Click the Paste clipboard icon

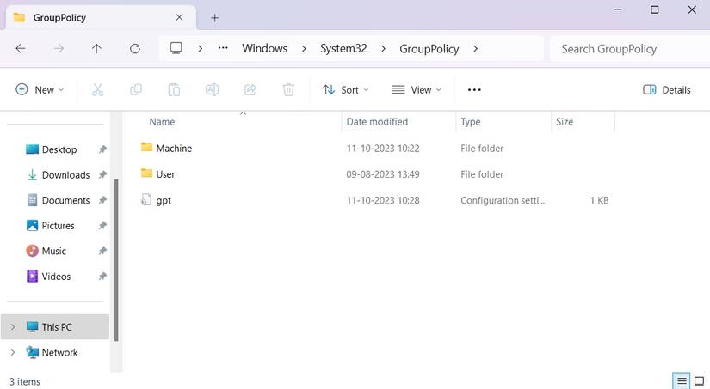point(174,89)
